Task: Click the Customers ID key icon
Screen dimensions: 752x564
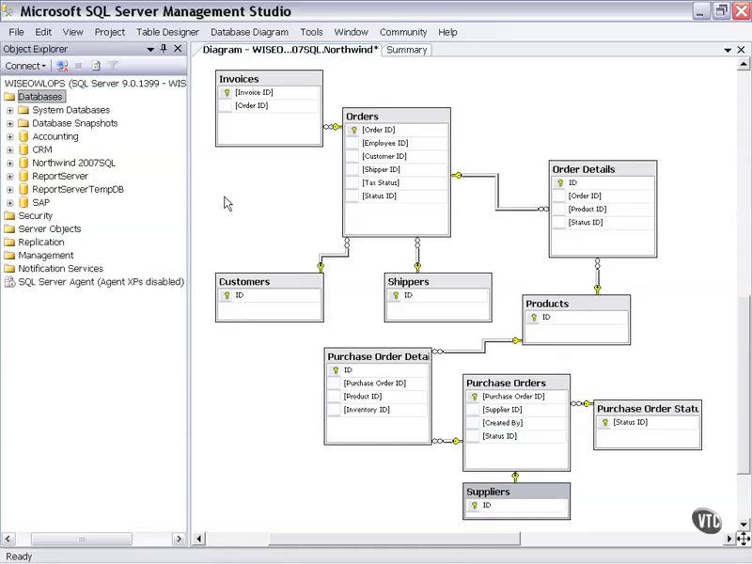Action: 227,295
